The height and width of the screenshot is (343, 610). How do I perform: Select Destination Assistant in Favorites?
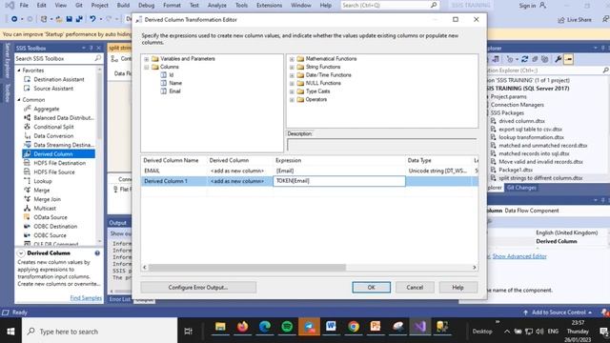(54, 79)
